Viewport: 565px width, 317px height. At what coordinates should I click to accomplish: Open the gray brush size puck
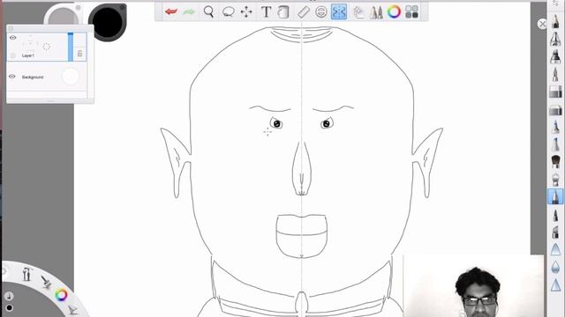[64, 15]
